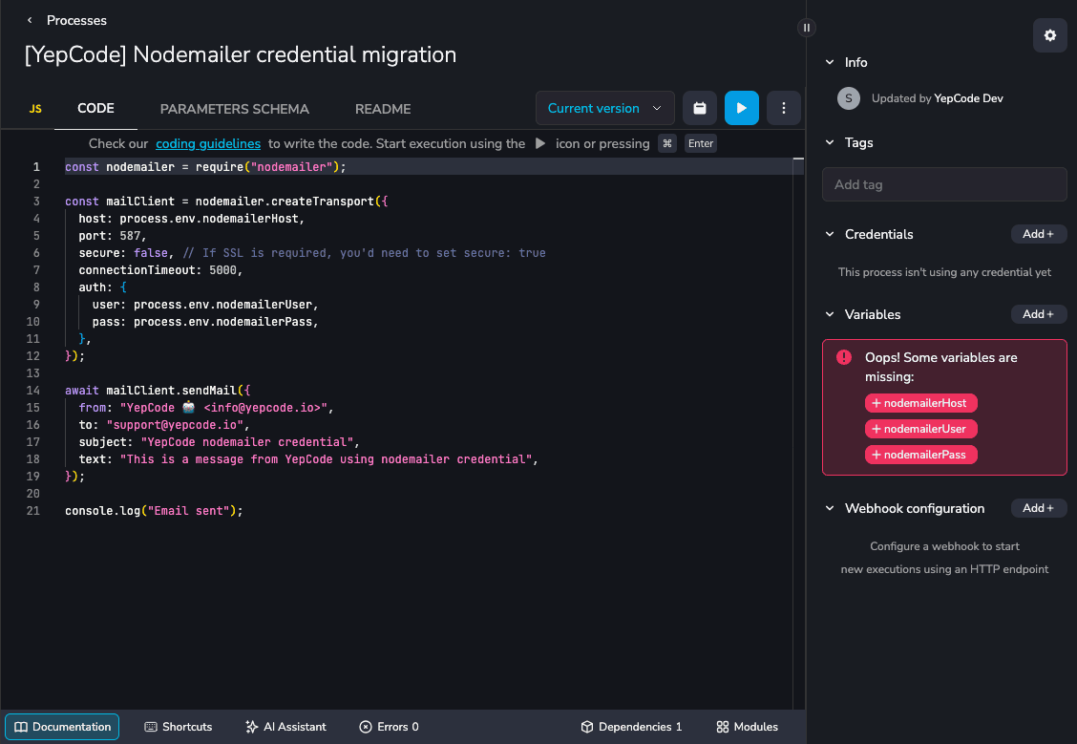Screen dimensions: 1077x744
Task: Collapse the Tags section
Action: [x=830, y=143]
